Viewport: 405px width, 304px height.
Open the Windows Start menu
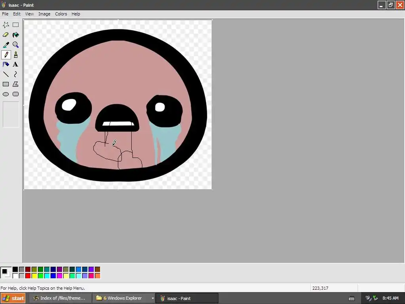coord(13,298)
